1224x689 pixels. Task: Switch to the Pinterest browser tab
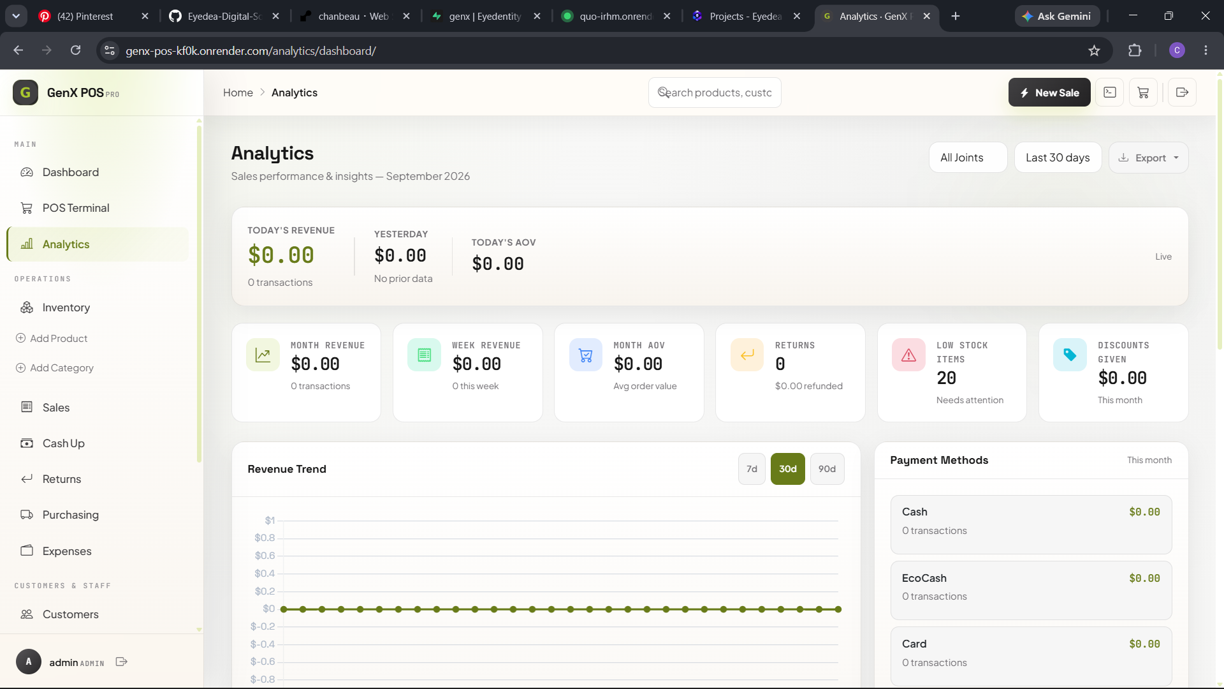click(92, 16)
